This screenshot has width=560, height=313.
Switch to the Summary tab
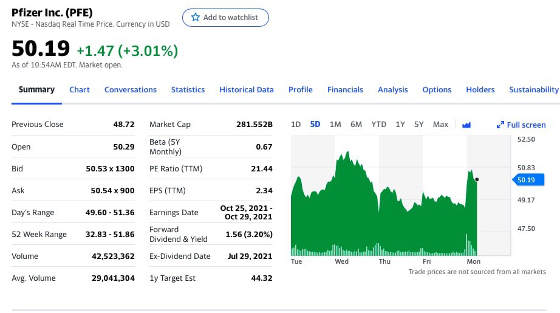click(36, 90)
